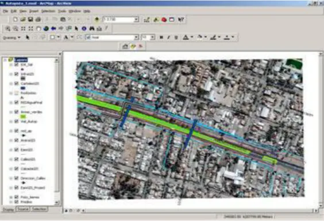Toggle the REDAguaFinal layer checkbox

17,102
